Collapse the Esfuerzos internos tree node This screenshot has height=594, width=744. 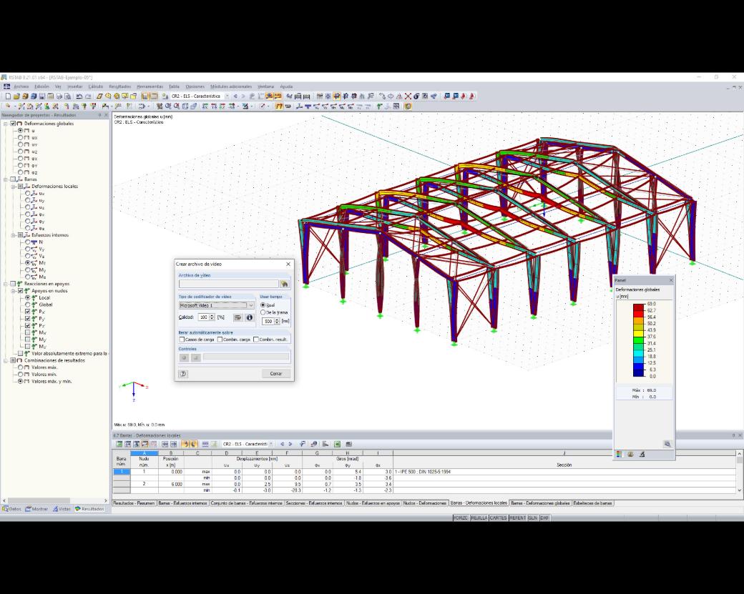[x=14, y=235]
